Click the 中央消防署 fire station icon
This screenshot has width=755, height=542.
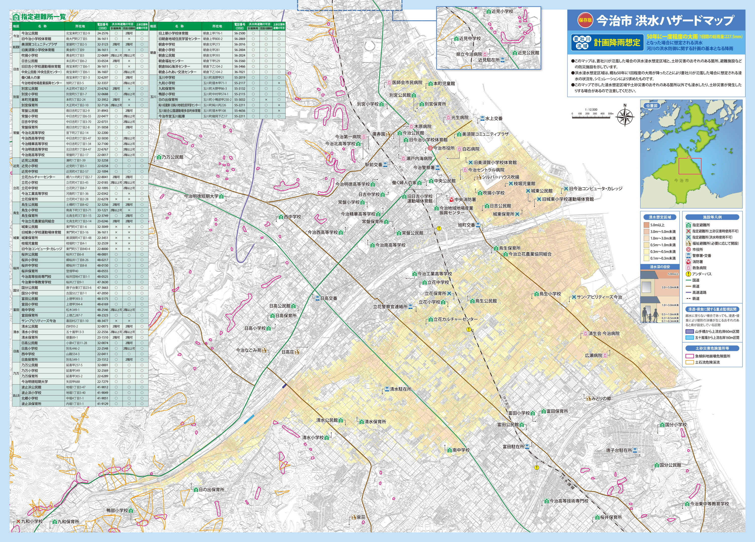tap(451, 200)
